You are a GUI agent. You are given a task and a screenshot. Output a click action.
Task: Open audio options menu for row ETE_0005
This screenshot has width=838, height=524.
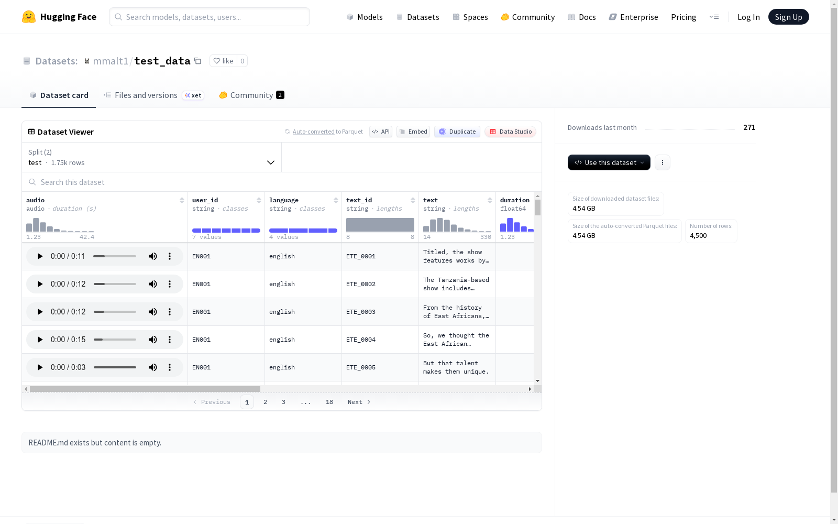pos(170,367)
